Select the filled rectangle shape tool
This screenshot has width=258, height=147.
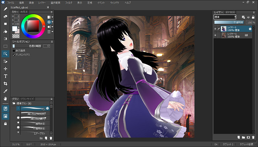point(5,24)
